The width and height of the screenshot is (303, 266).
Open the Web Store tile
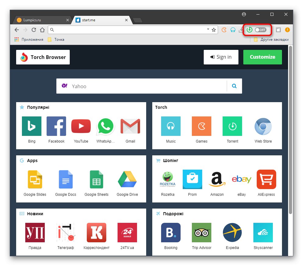263,126
